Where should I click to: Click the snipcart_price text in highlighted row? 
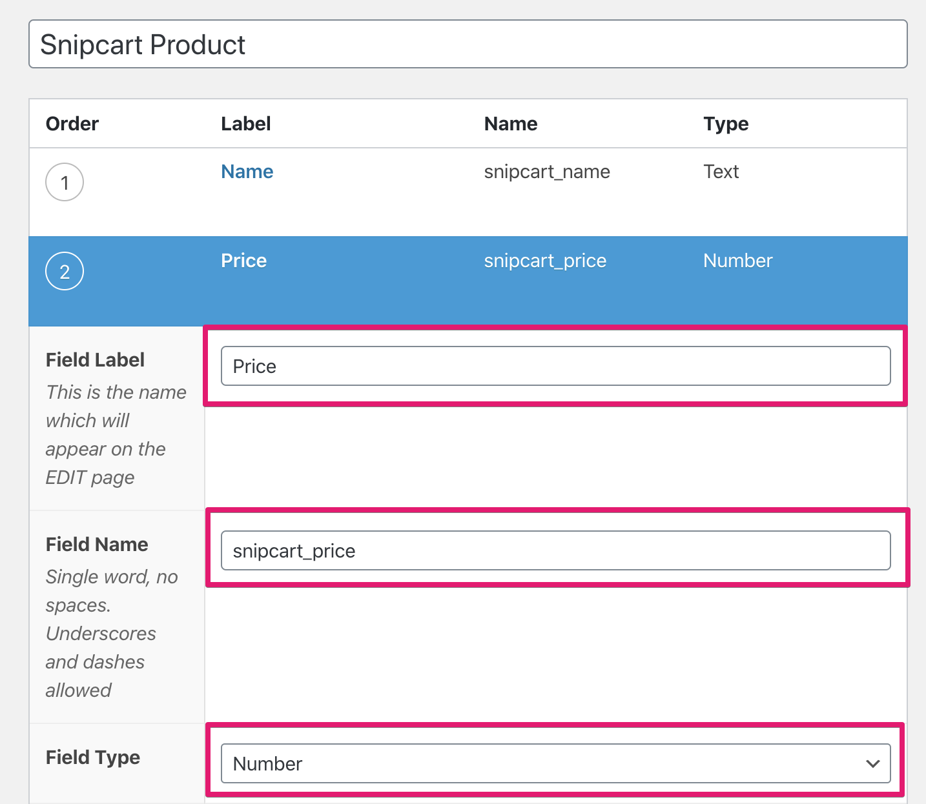pos(545,261)
